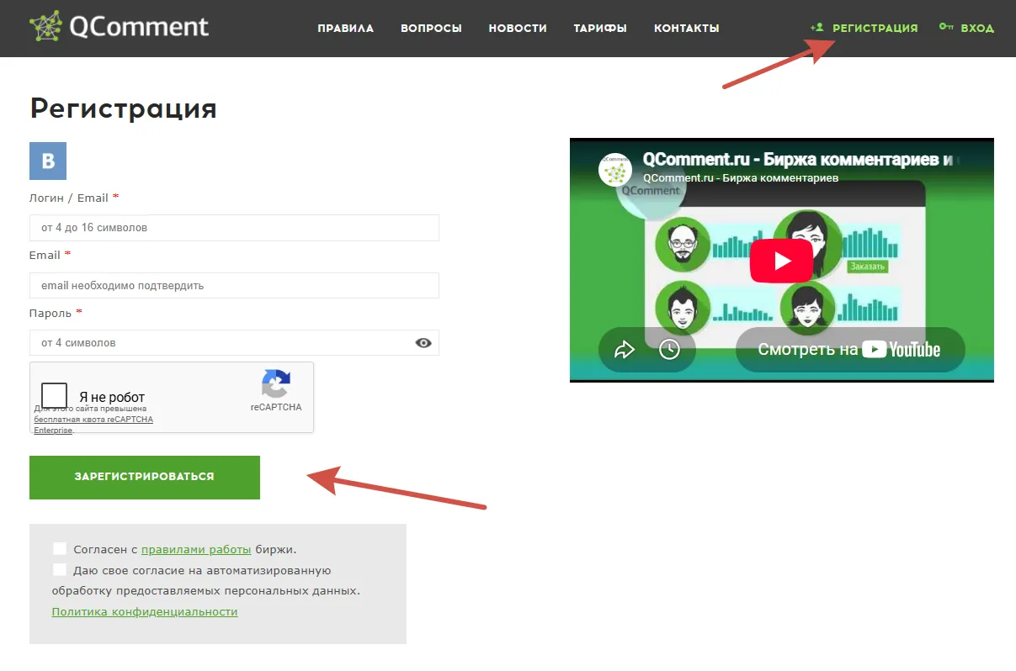Check personal data processing consent box
Viewport: 1016px width, 671px height.
(x=59, y=570)
